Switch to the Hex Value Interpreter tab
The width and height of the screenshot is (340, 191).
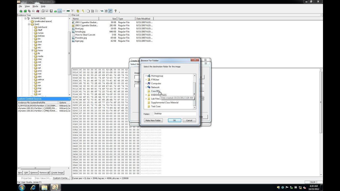point(43,178)
